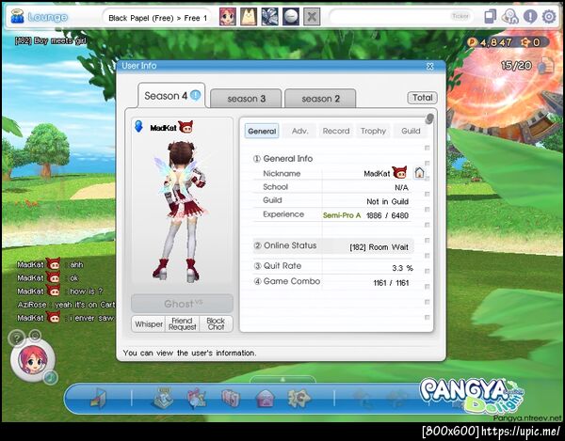This screenshot has height=441, width=565.
Task: Click the Ticker input field
Action: 402,17
